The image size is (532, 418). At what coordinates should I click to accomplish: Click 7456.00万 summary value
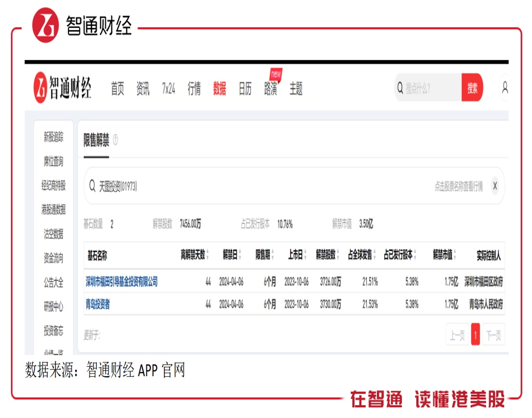click(190, 224)
